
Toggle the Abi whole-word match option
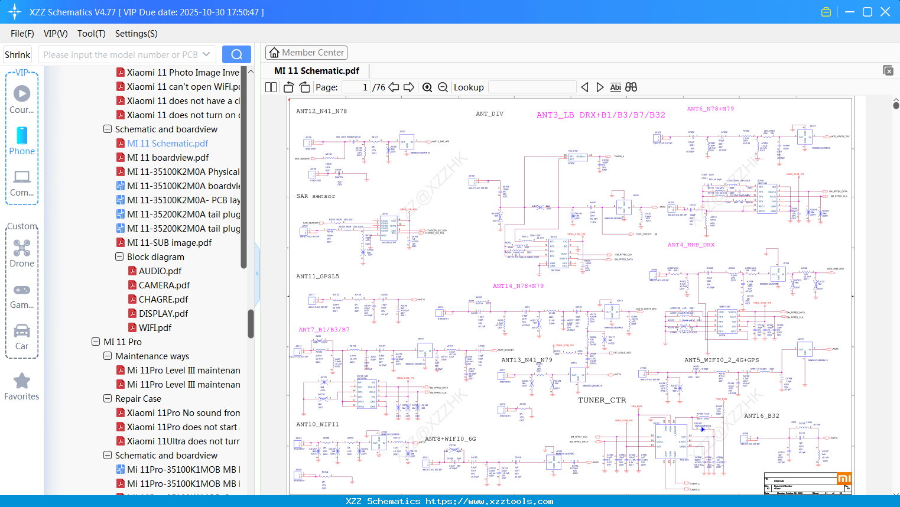(615, 87)
